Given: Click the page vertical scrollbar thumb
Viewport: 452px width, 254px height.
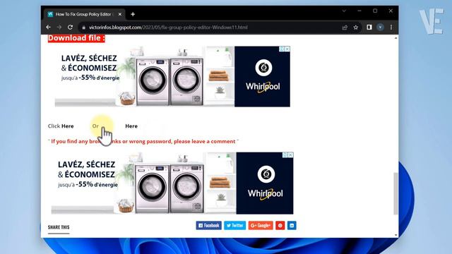Looking at the screenshot, I should (x=395, y=193).
